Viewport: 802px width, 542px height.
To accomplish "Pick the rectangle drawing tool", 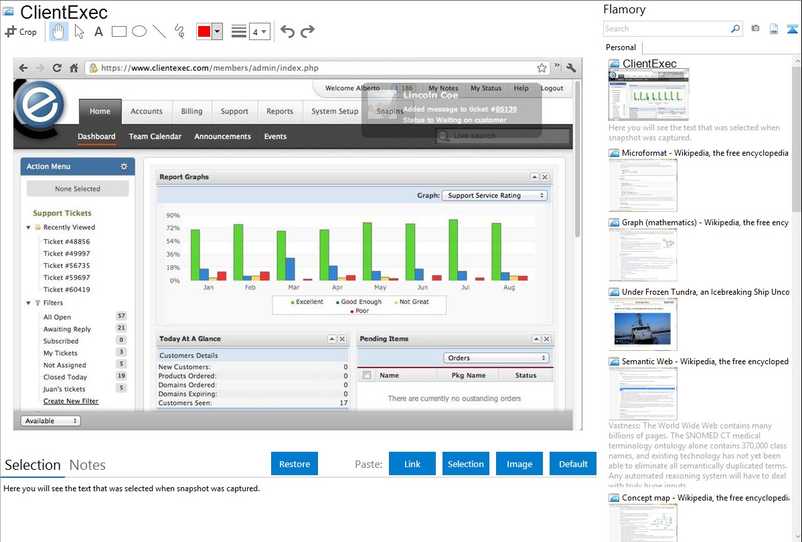I will [118, 31].
